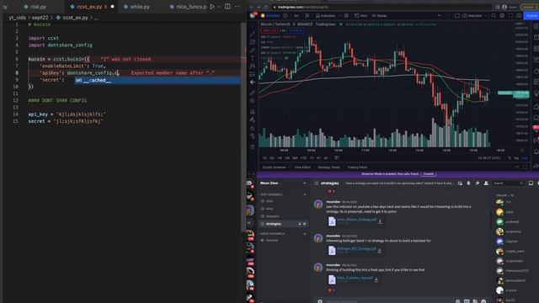
Task: Open the TradingView Indicators dialog
Action: (x=326, y=16)
